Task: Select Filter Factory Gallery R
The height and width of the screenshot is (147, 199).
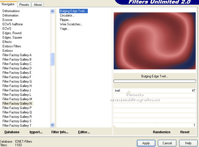Action: 17,117
